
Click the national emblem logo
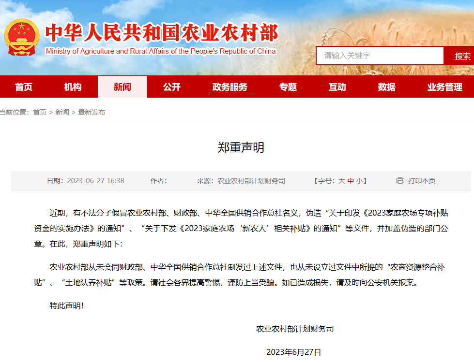22,38
